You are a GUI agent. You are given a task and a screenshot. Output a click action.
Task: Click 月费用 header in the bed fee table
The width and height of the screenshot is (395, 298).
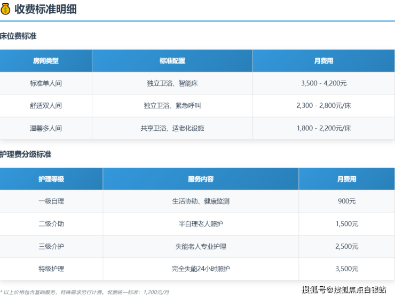323,61
